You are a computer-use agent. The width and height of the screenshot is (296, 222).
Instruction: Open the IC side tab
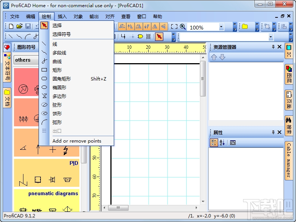(x=289, y=51)
